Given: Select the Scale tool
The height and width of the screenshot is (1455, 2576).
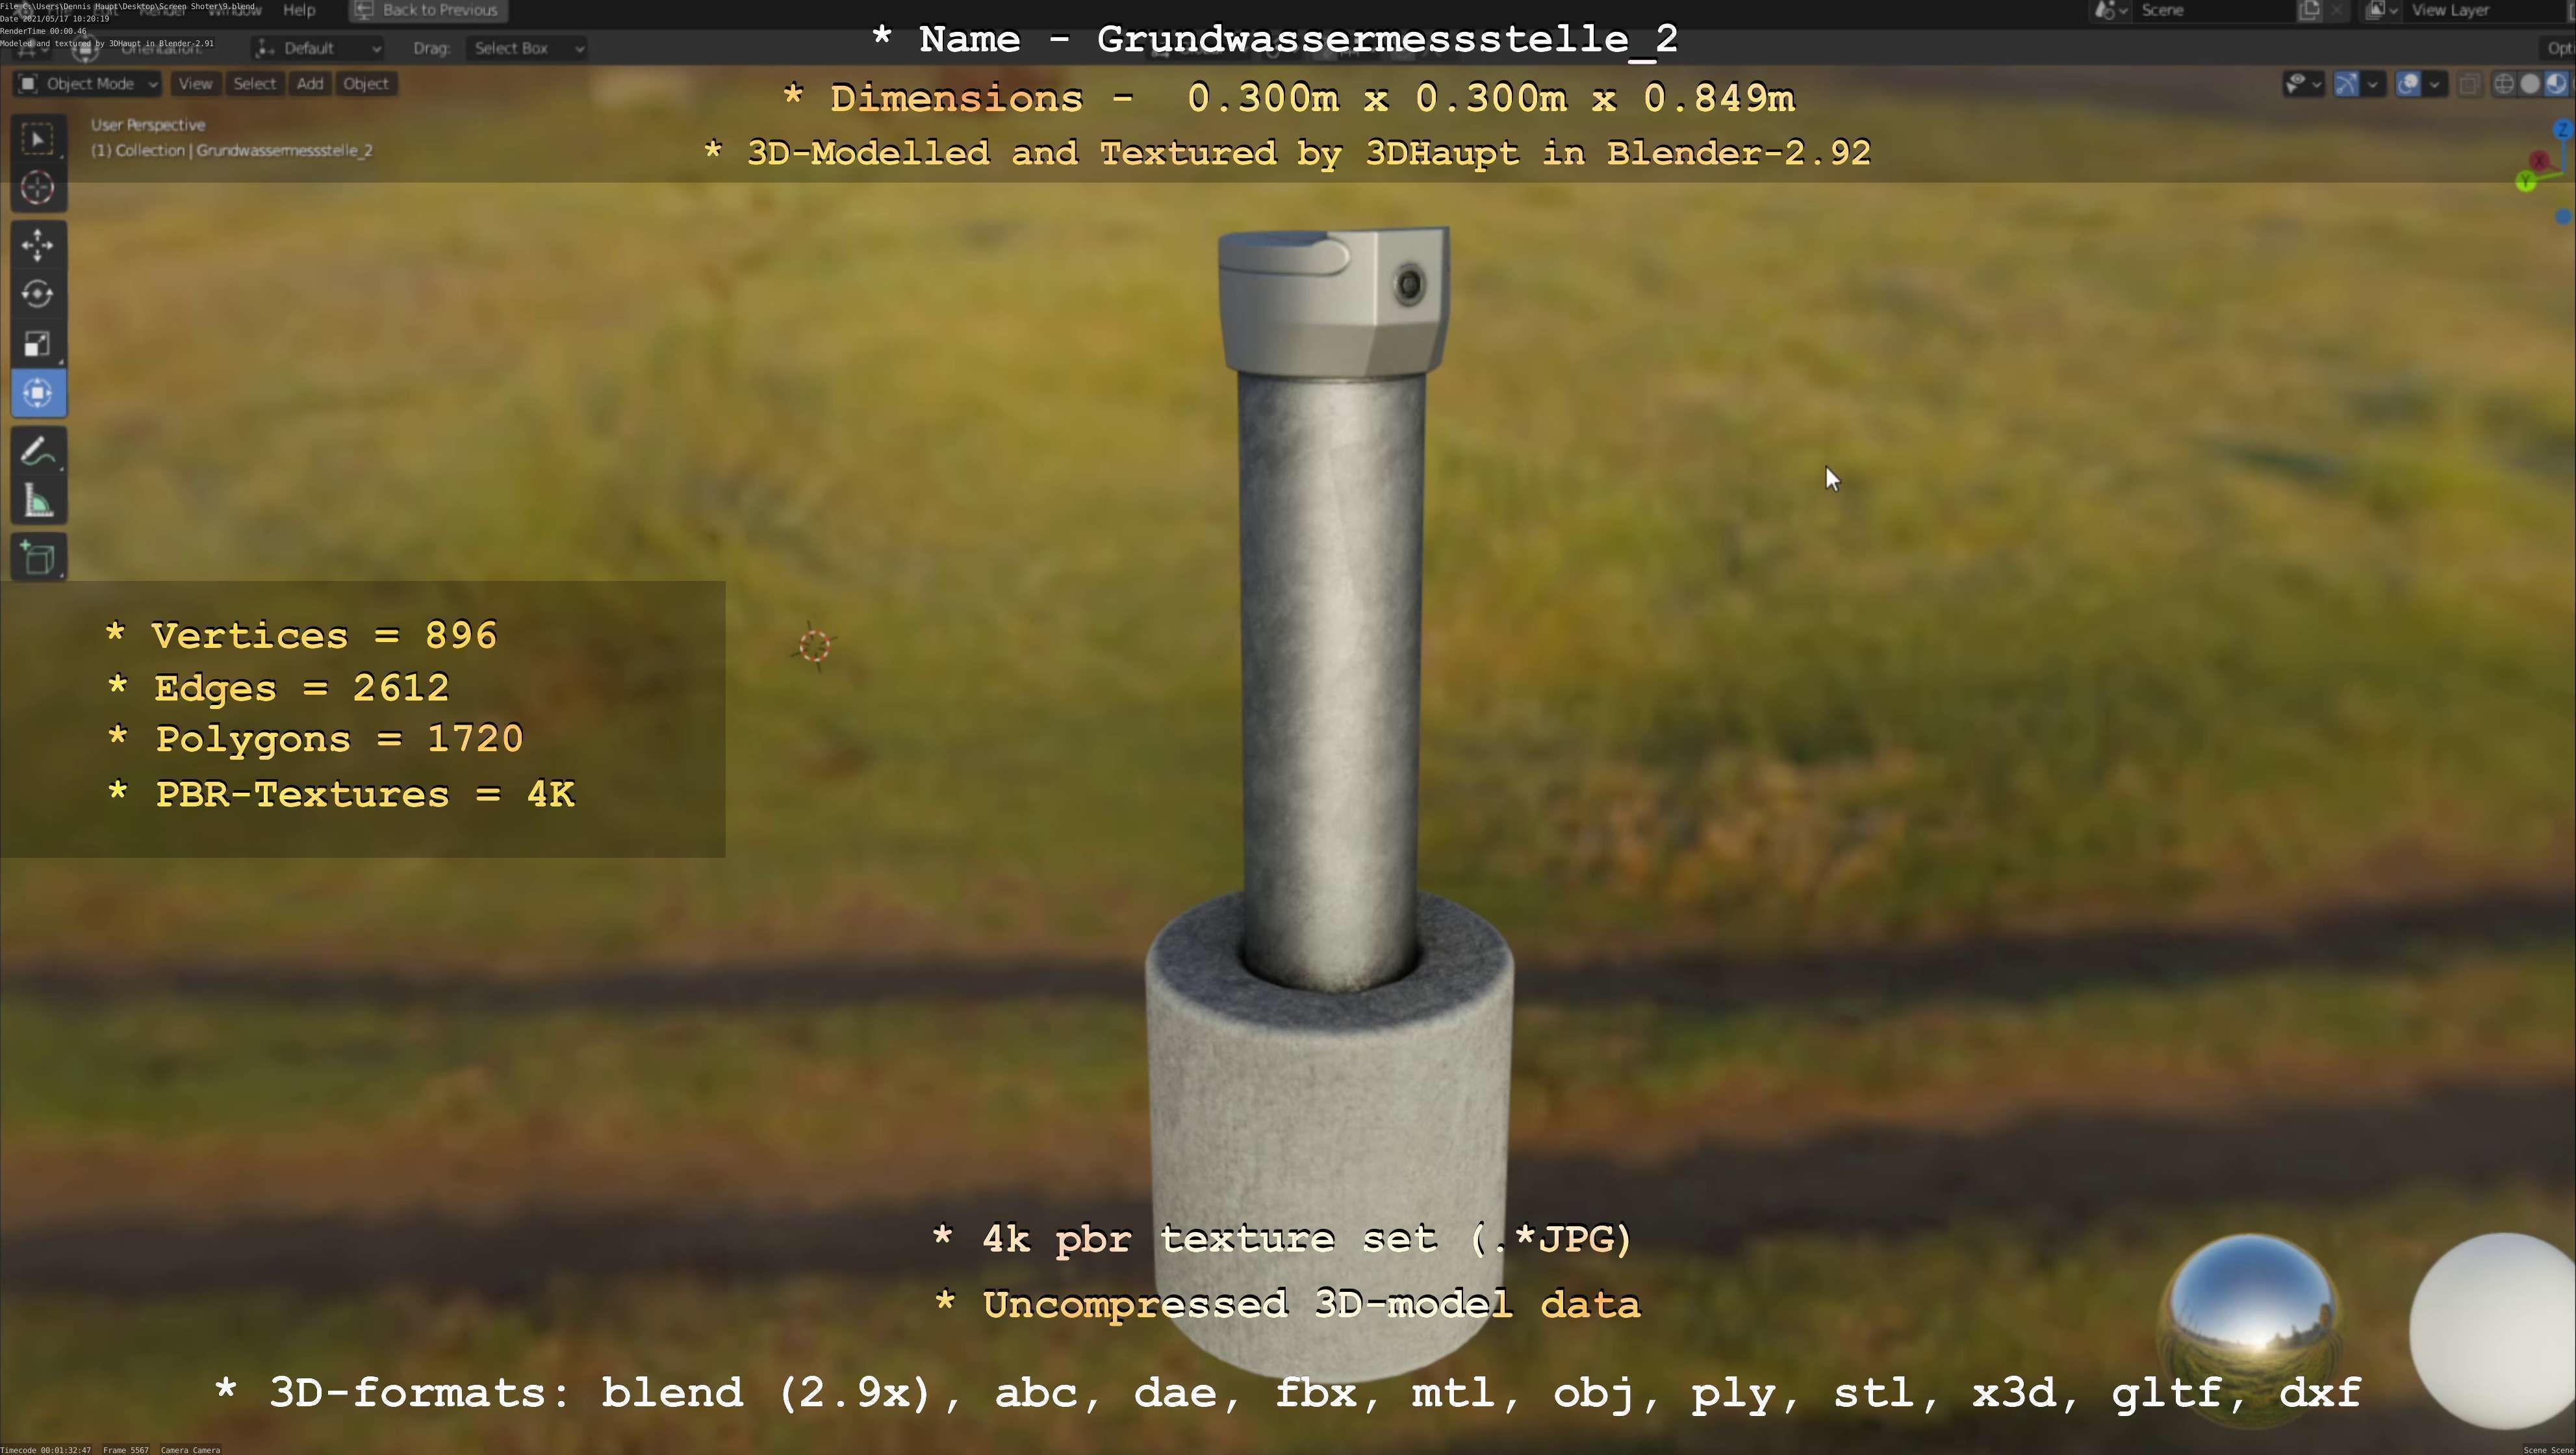Looking at the screenshot, I should [x=38, y=343].
